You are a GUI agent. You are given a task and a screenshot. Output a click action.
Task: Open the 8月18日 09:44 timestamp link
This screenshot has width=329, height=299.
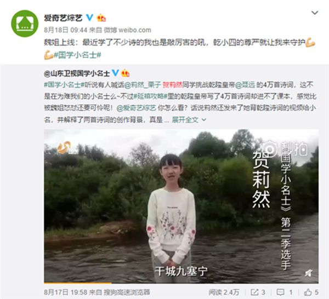65,30
